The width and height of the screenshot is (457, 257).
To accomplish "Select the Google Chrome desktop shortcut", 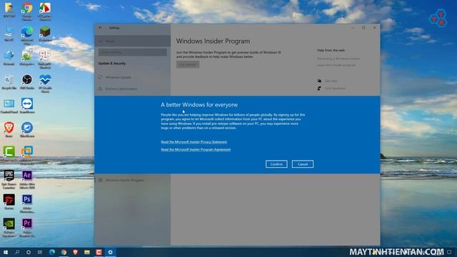I will [27, 11].
